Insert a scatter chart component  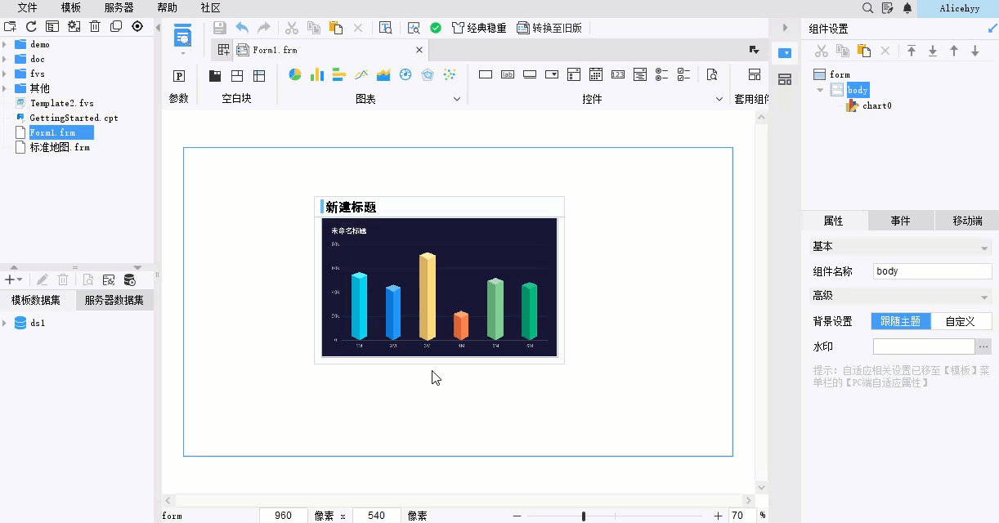[450, 74]
